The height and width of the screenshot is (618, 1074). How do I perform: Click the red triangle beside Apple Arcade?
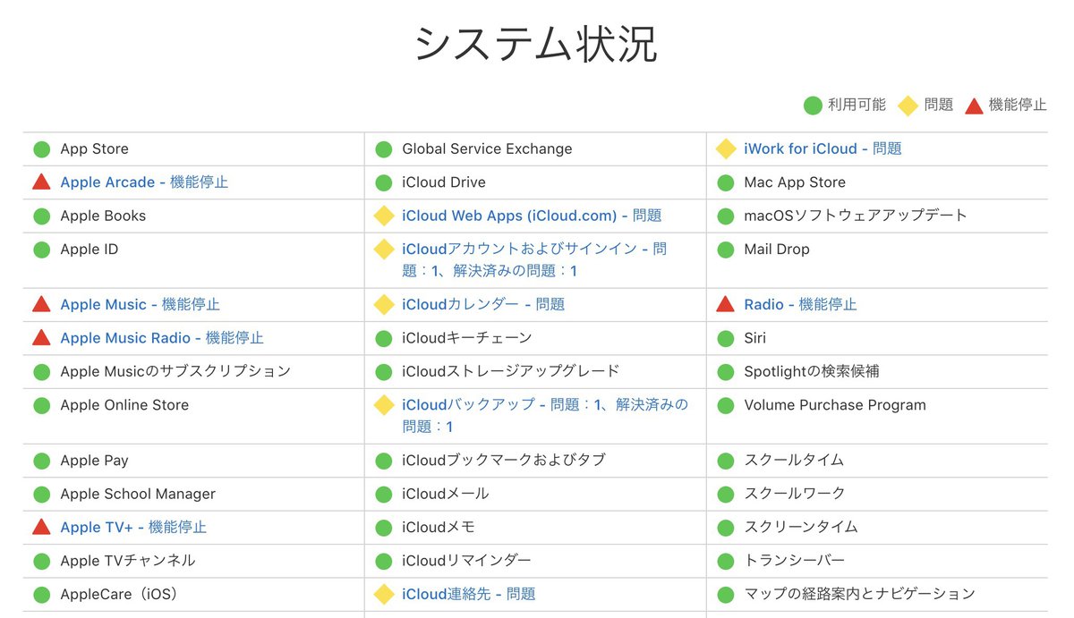[x=41, y=182]
